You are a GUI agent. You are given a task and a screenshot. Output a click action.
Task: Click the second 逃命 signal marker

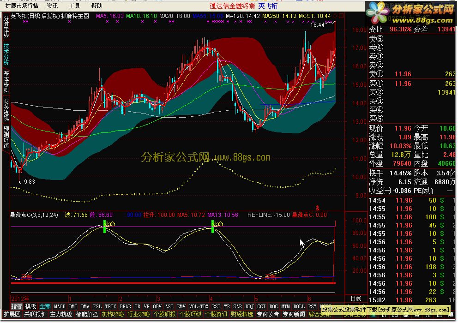tap(217, 224)
